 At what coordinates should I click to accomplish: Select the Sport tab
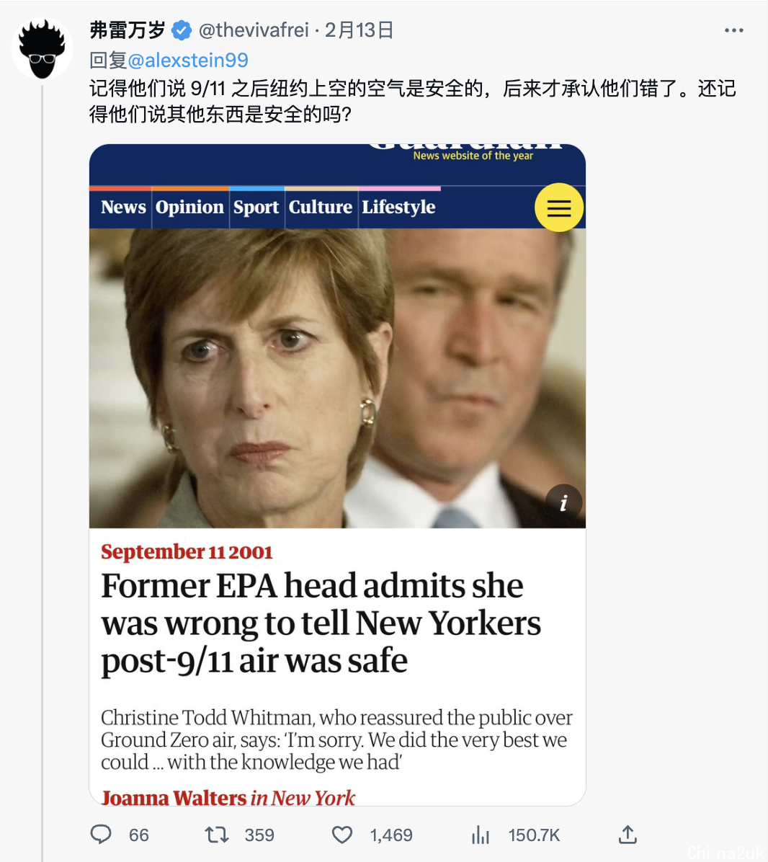click(256, 208)
